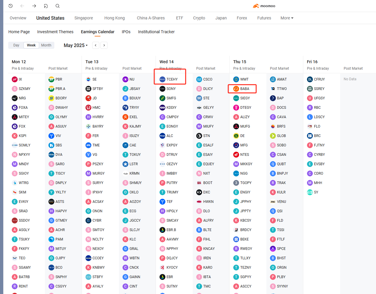The image size is (376, 294).
Task: Open Investment Themes sub-tab
Action: 55,32
